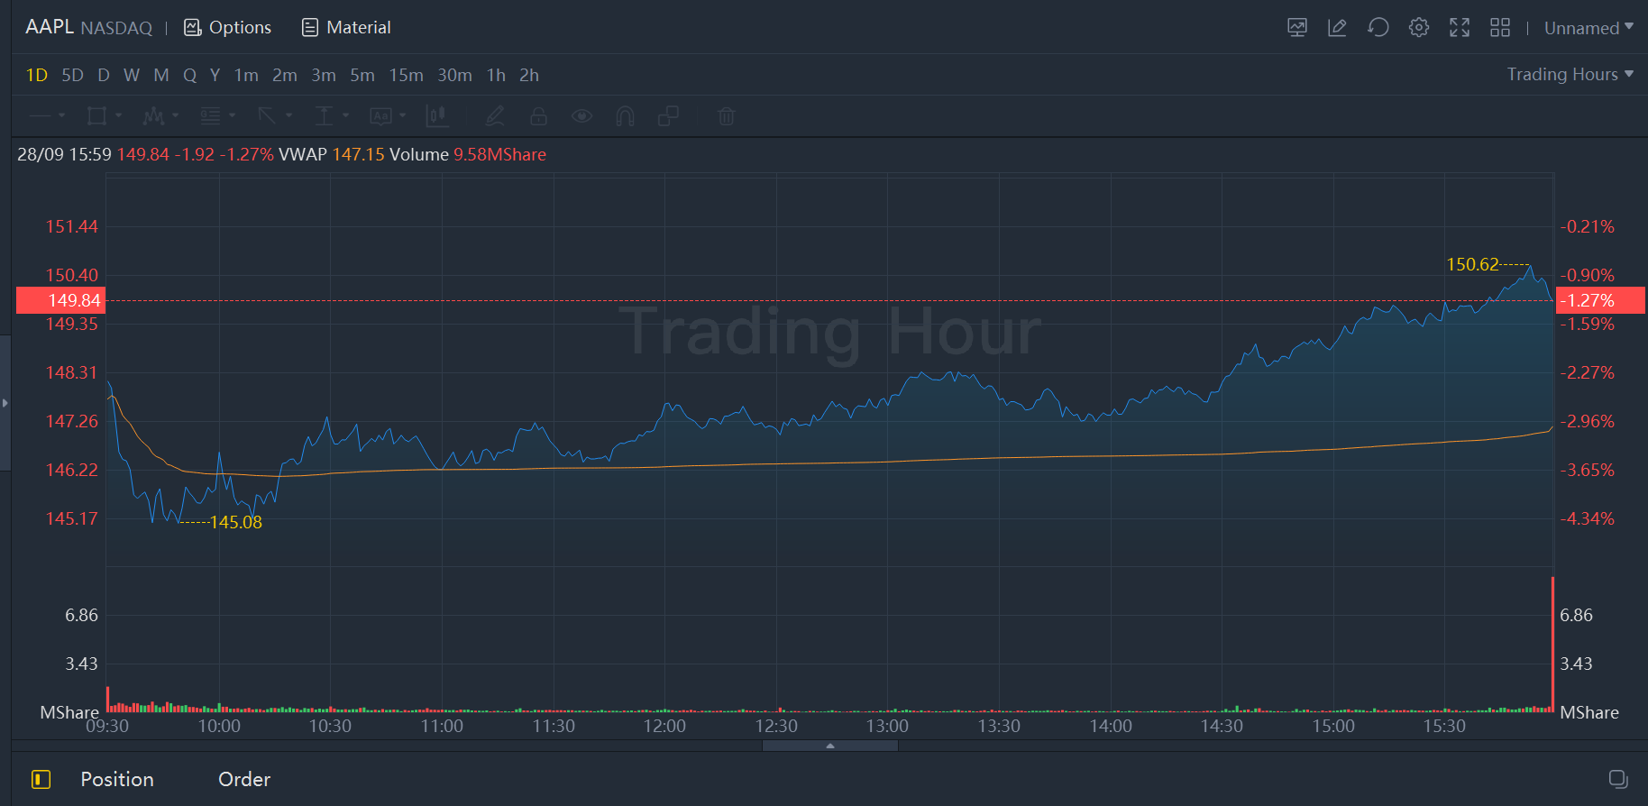Click the refresh chart icon

pyautogui.click(x=1378, y=28)
